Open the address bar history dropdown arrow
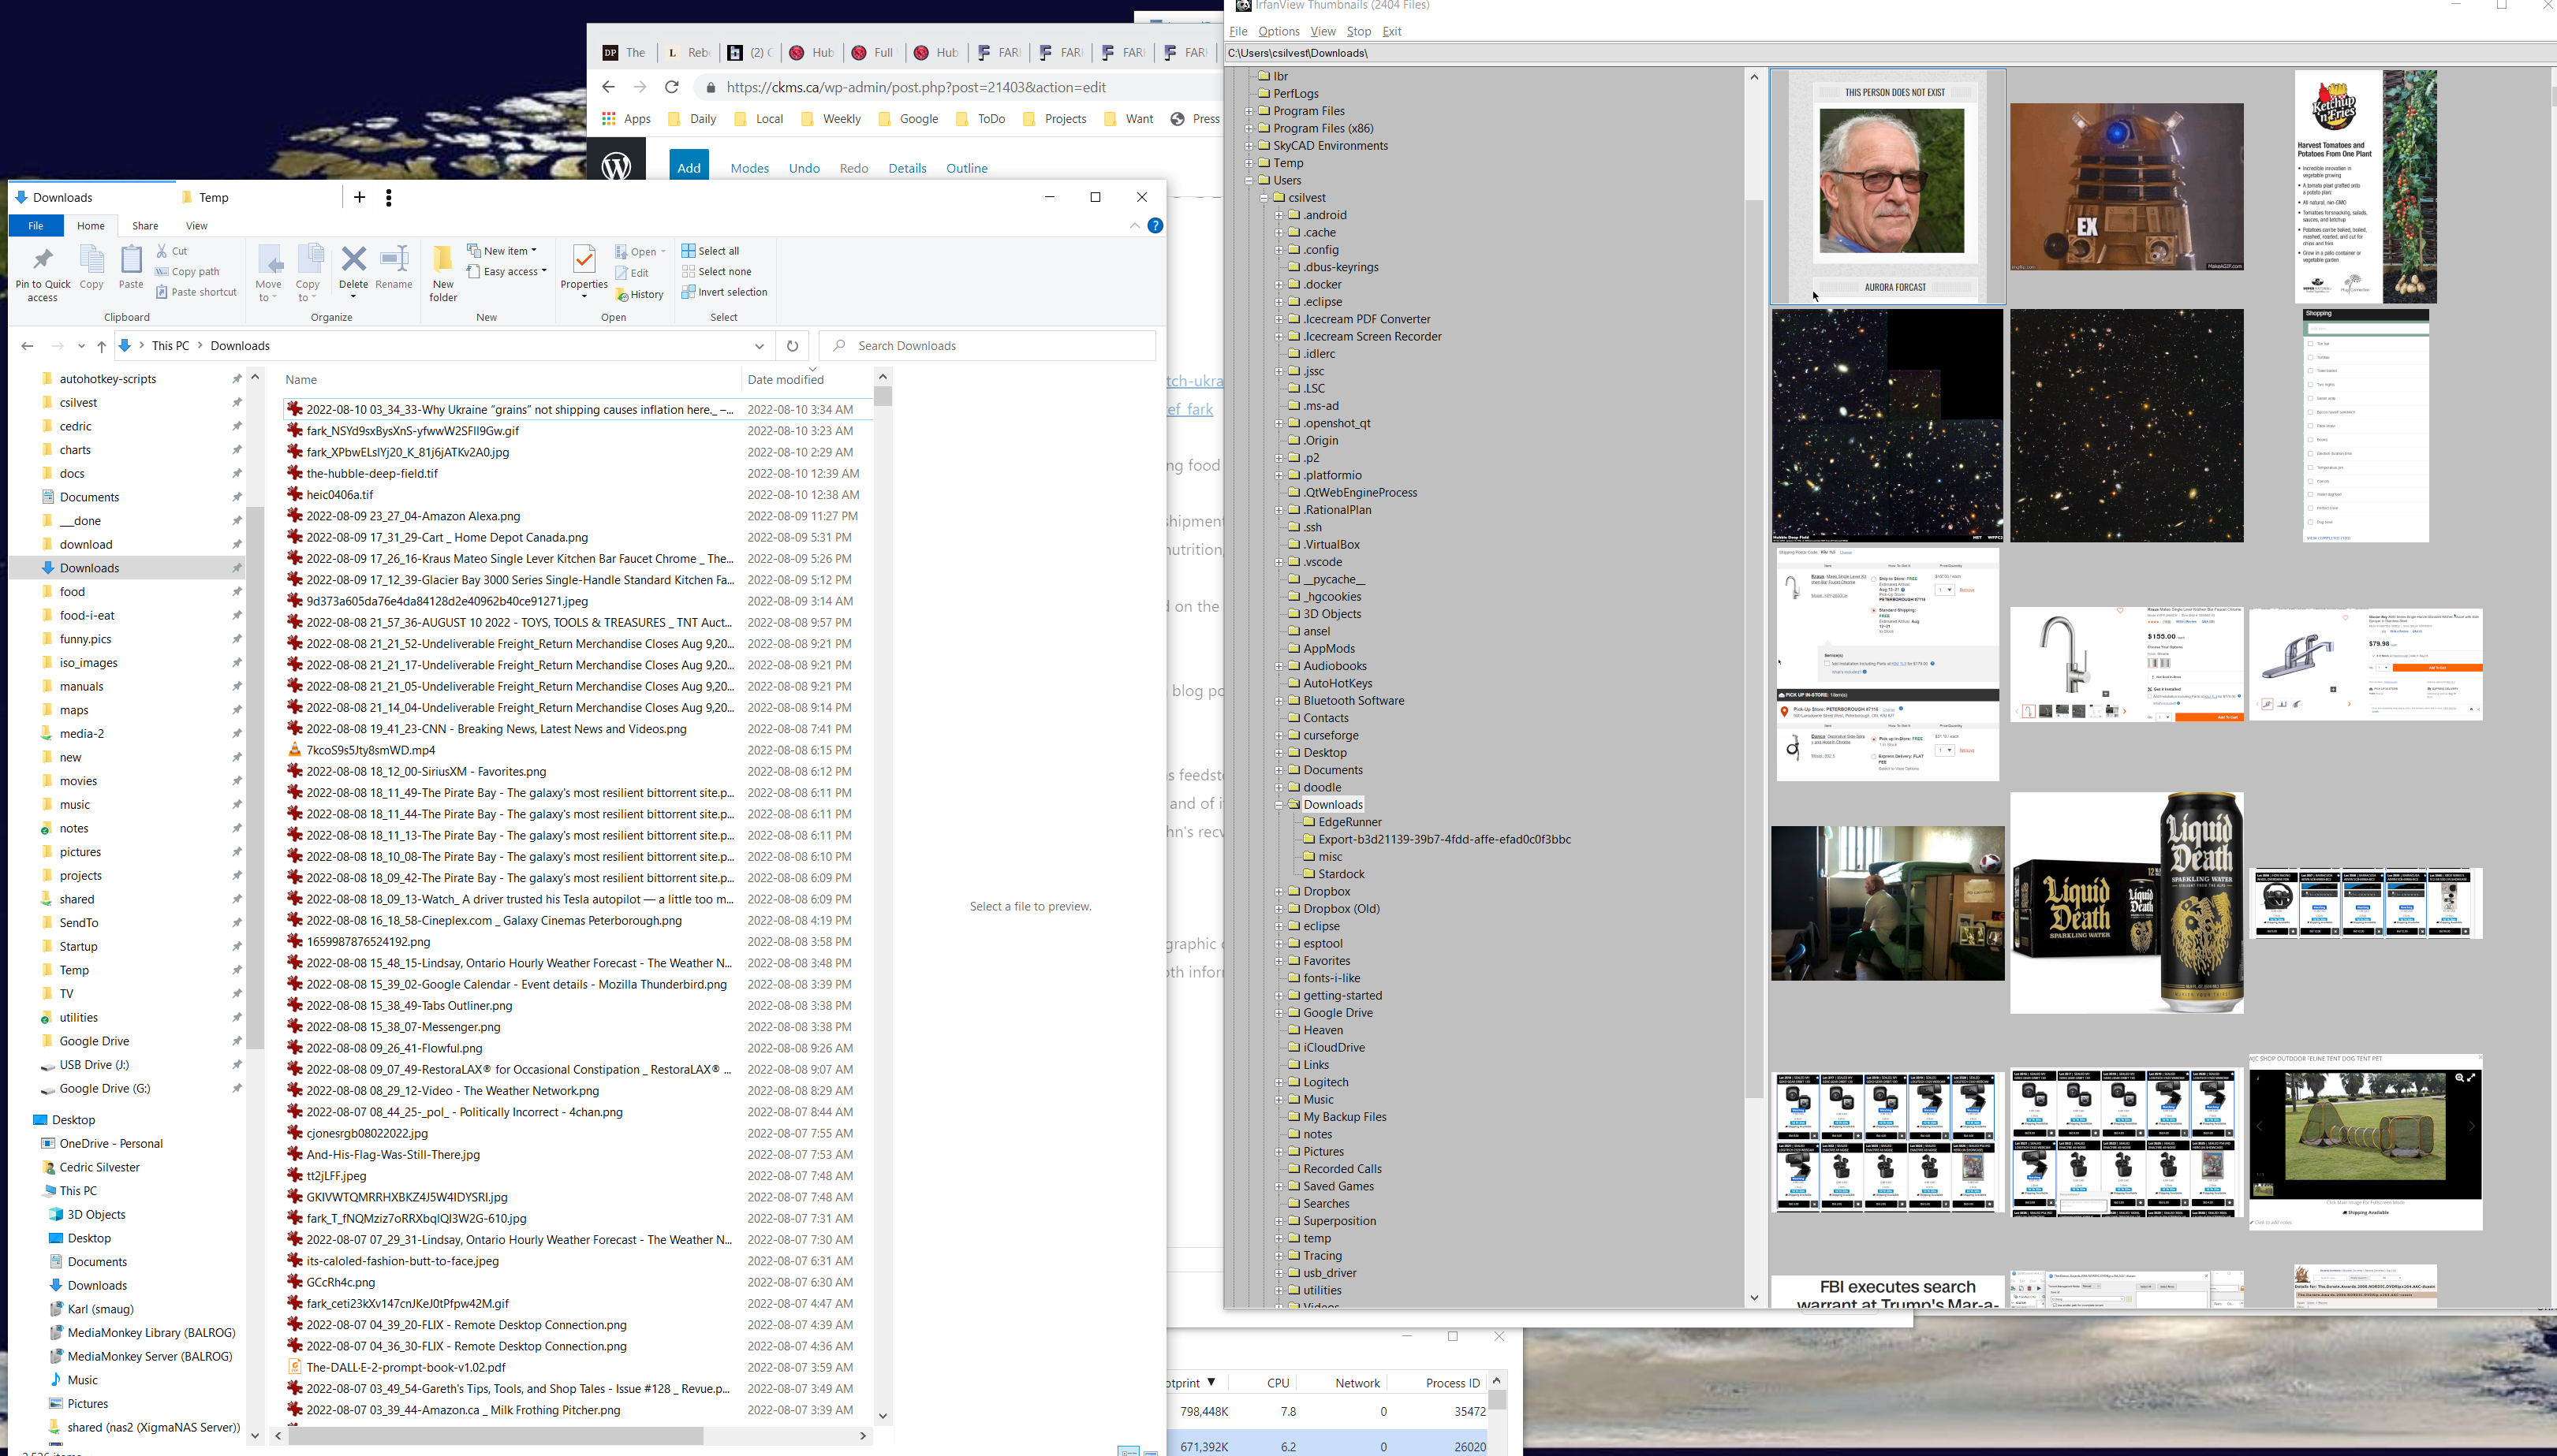The width and height of the screenshot is (2557, 1456). pyautogui.click(x=760, y=346)
